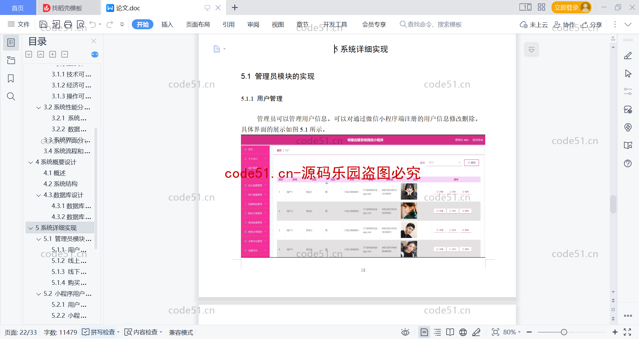
Task: Open the 会员专享 tab
Action: [374, 24]
